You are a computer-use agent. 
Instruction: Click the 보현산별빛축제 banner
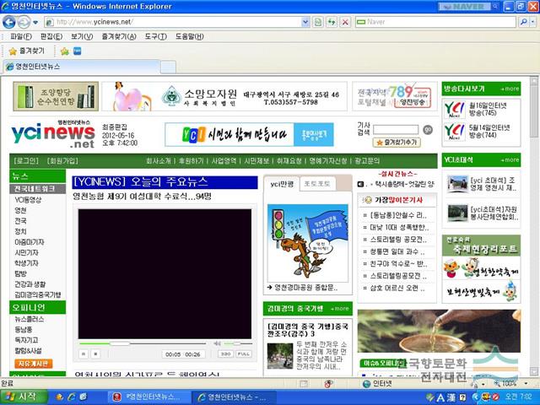[x=481, y=291]
